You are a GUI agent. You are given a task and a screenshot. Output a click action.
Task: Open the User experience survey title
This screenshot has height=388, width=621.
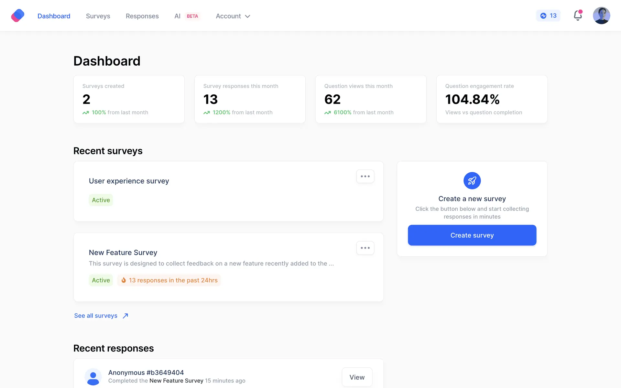point(129,181)
